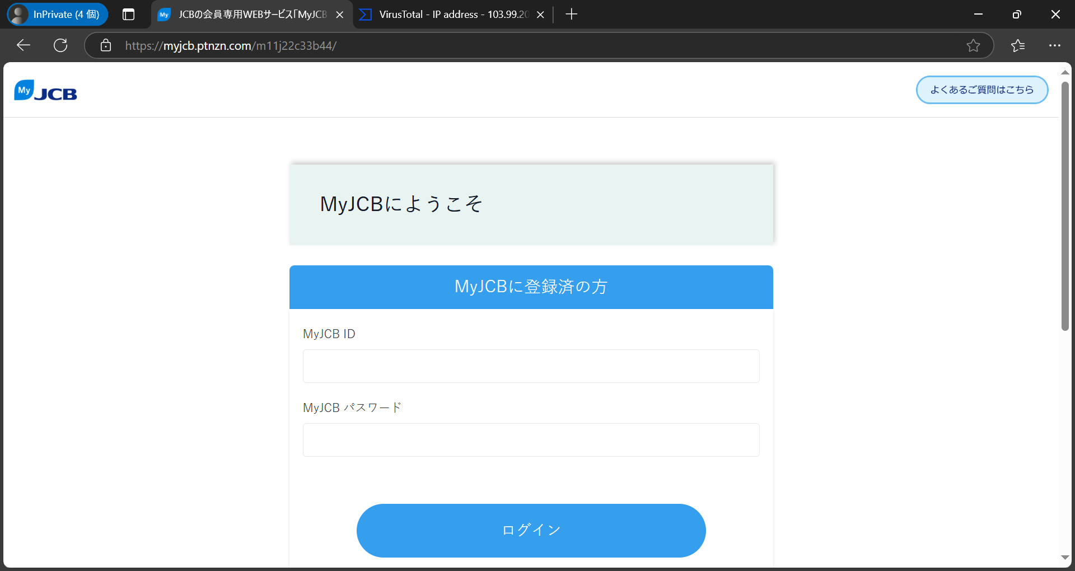The image size is (1075, 571).
Task: Minimize the browser window
Action: point(978,15)
